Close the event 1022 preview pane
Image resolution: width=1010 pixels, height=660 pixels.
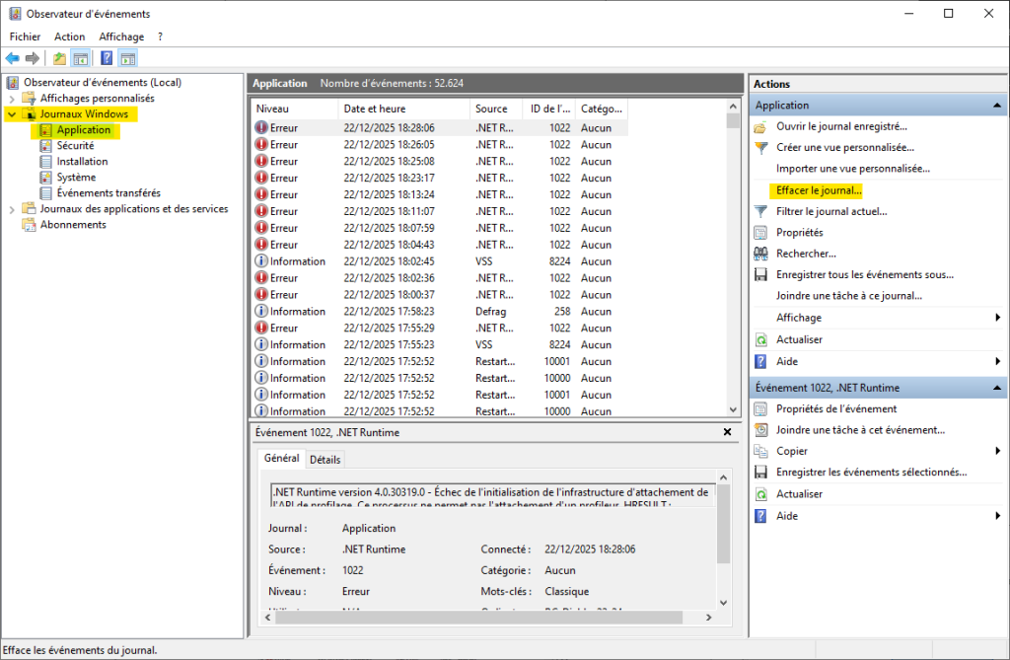point(727,432)
